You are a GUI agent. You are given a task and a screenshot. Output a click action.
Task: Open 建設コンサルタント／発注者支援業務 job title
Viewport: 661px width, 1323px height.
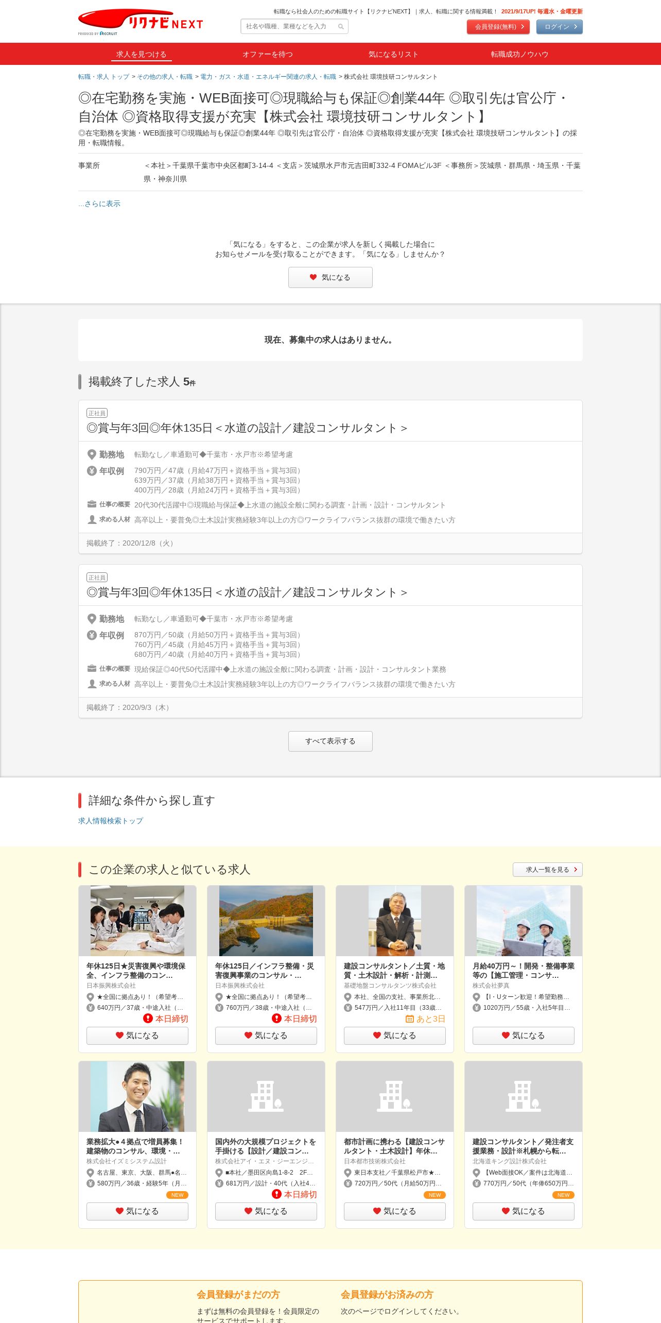click(x=523, y=1146)
